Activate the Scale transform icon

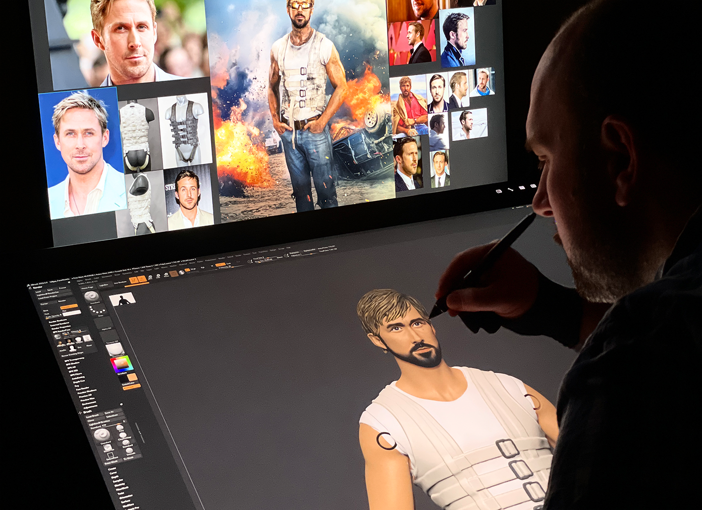(158, 276)
